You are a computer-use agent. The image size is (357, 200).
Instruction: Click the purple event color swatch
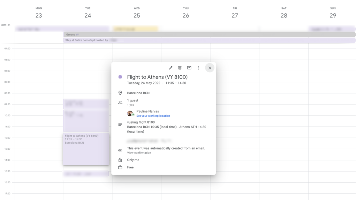pos(120,77)
